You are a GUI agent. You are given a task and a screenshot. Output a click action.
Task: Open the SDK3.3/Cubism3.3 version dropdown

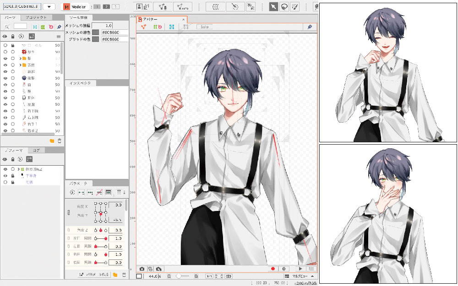coord(49,6)
